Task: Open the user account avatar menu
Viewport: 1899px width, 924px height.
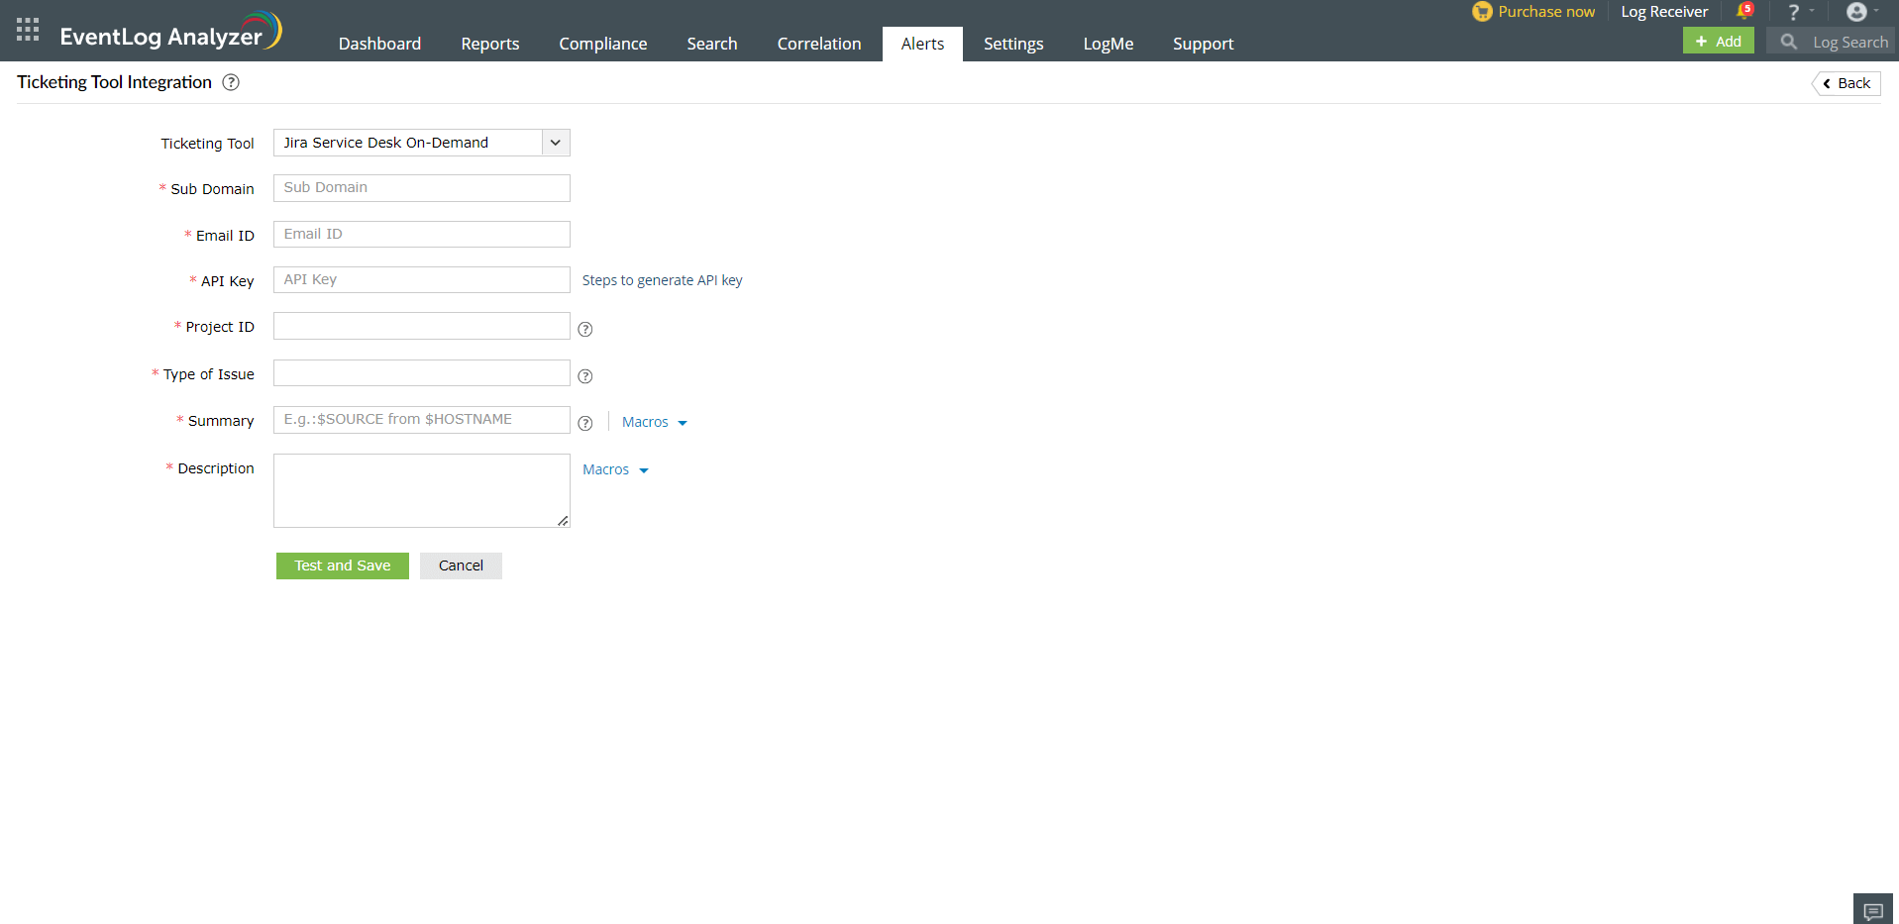Action: click(1857, 12)
